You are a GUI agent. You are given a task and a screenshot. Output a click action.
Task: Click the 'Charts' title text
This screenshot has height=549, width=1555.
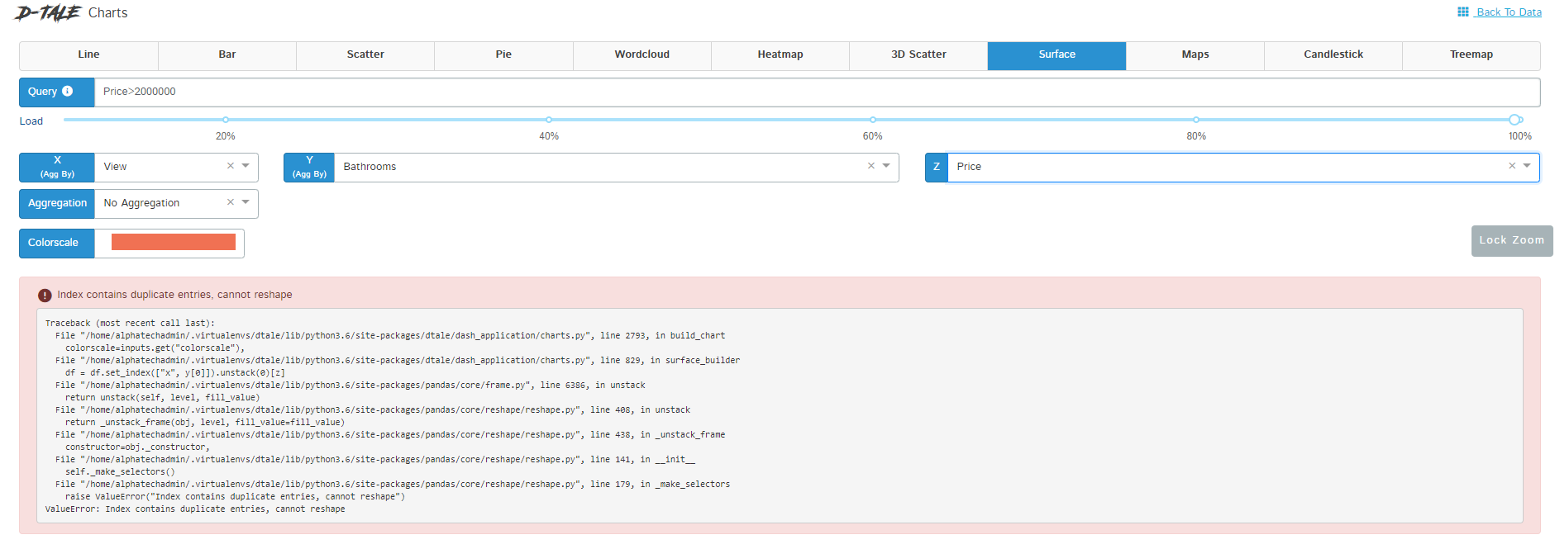point(107,12)
